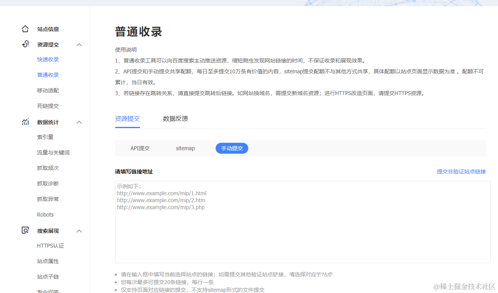Image resolution: width=498 pixels, height=293 pixels.
Task: Open the Robots settings page
Action: pyautogui.click(x=45, y=214)
